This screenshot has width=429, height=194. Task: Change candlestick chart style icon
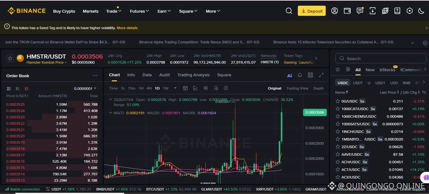[x=206, y=88]
